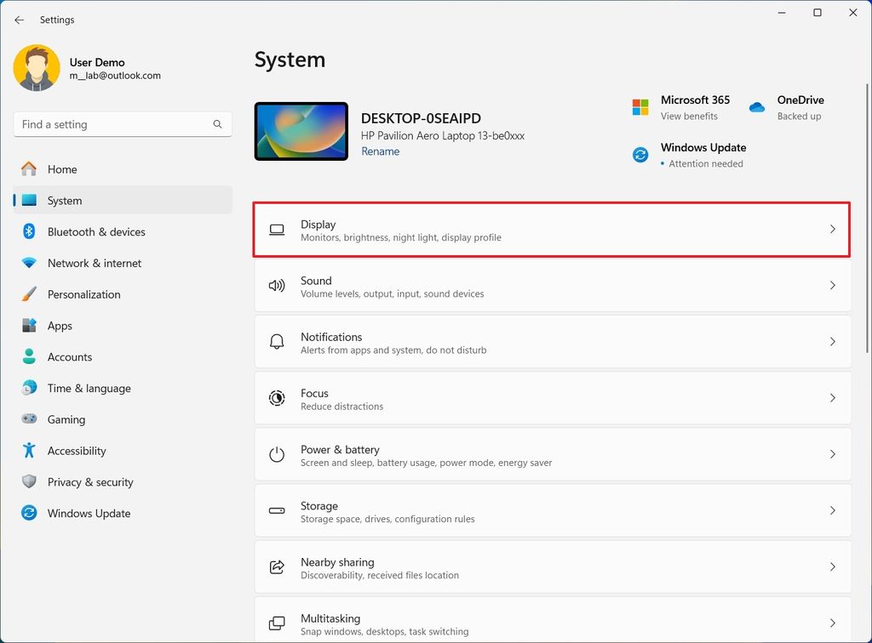The image size is (872, 643).
Task: Select the Network & internet Wi-Fi icon
Action: 29,263
